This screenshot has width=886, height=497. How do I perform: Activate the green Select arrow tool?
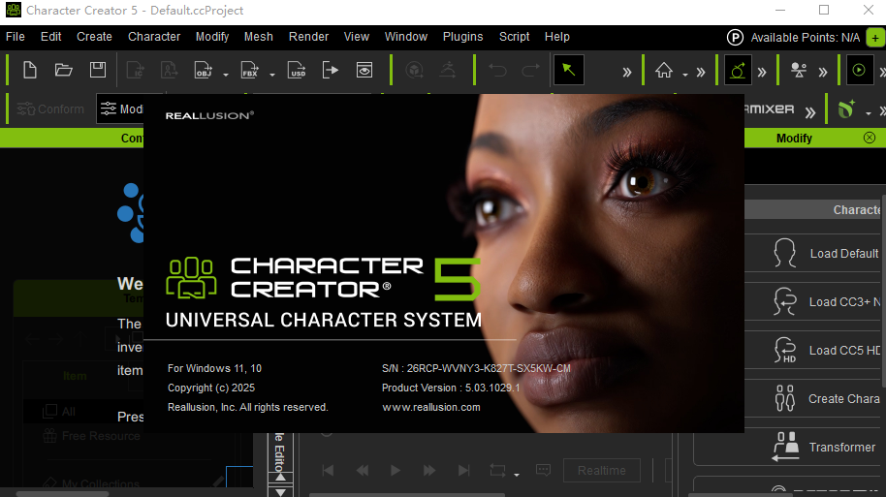tap(569, 70)
